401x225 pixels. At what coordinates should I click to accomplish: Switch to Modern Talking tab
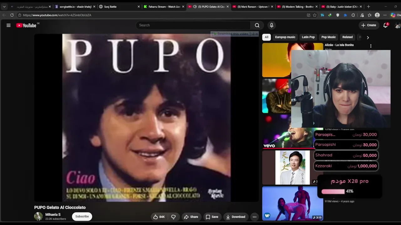(x=297, y=7)
